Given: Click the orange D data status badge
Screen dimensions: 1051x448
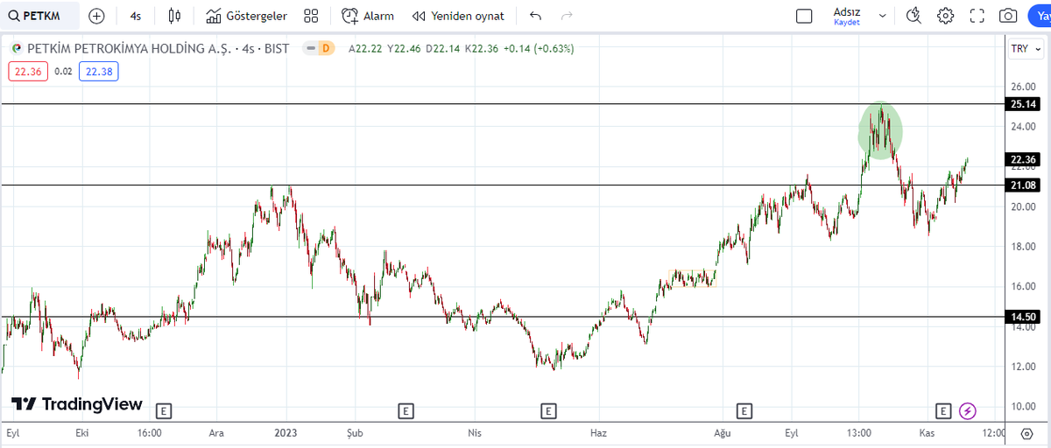Looking at the screenshot, I should [326, 49].
